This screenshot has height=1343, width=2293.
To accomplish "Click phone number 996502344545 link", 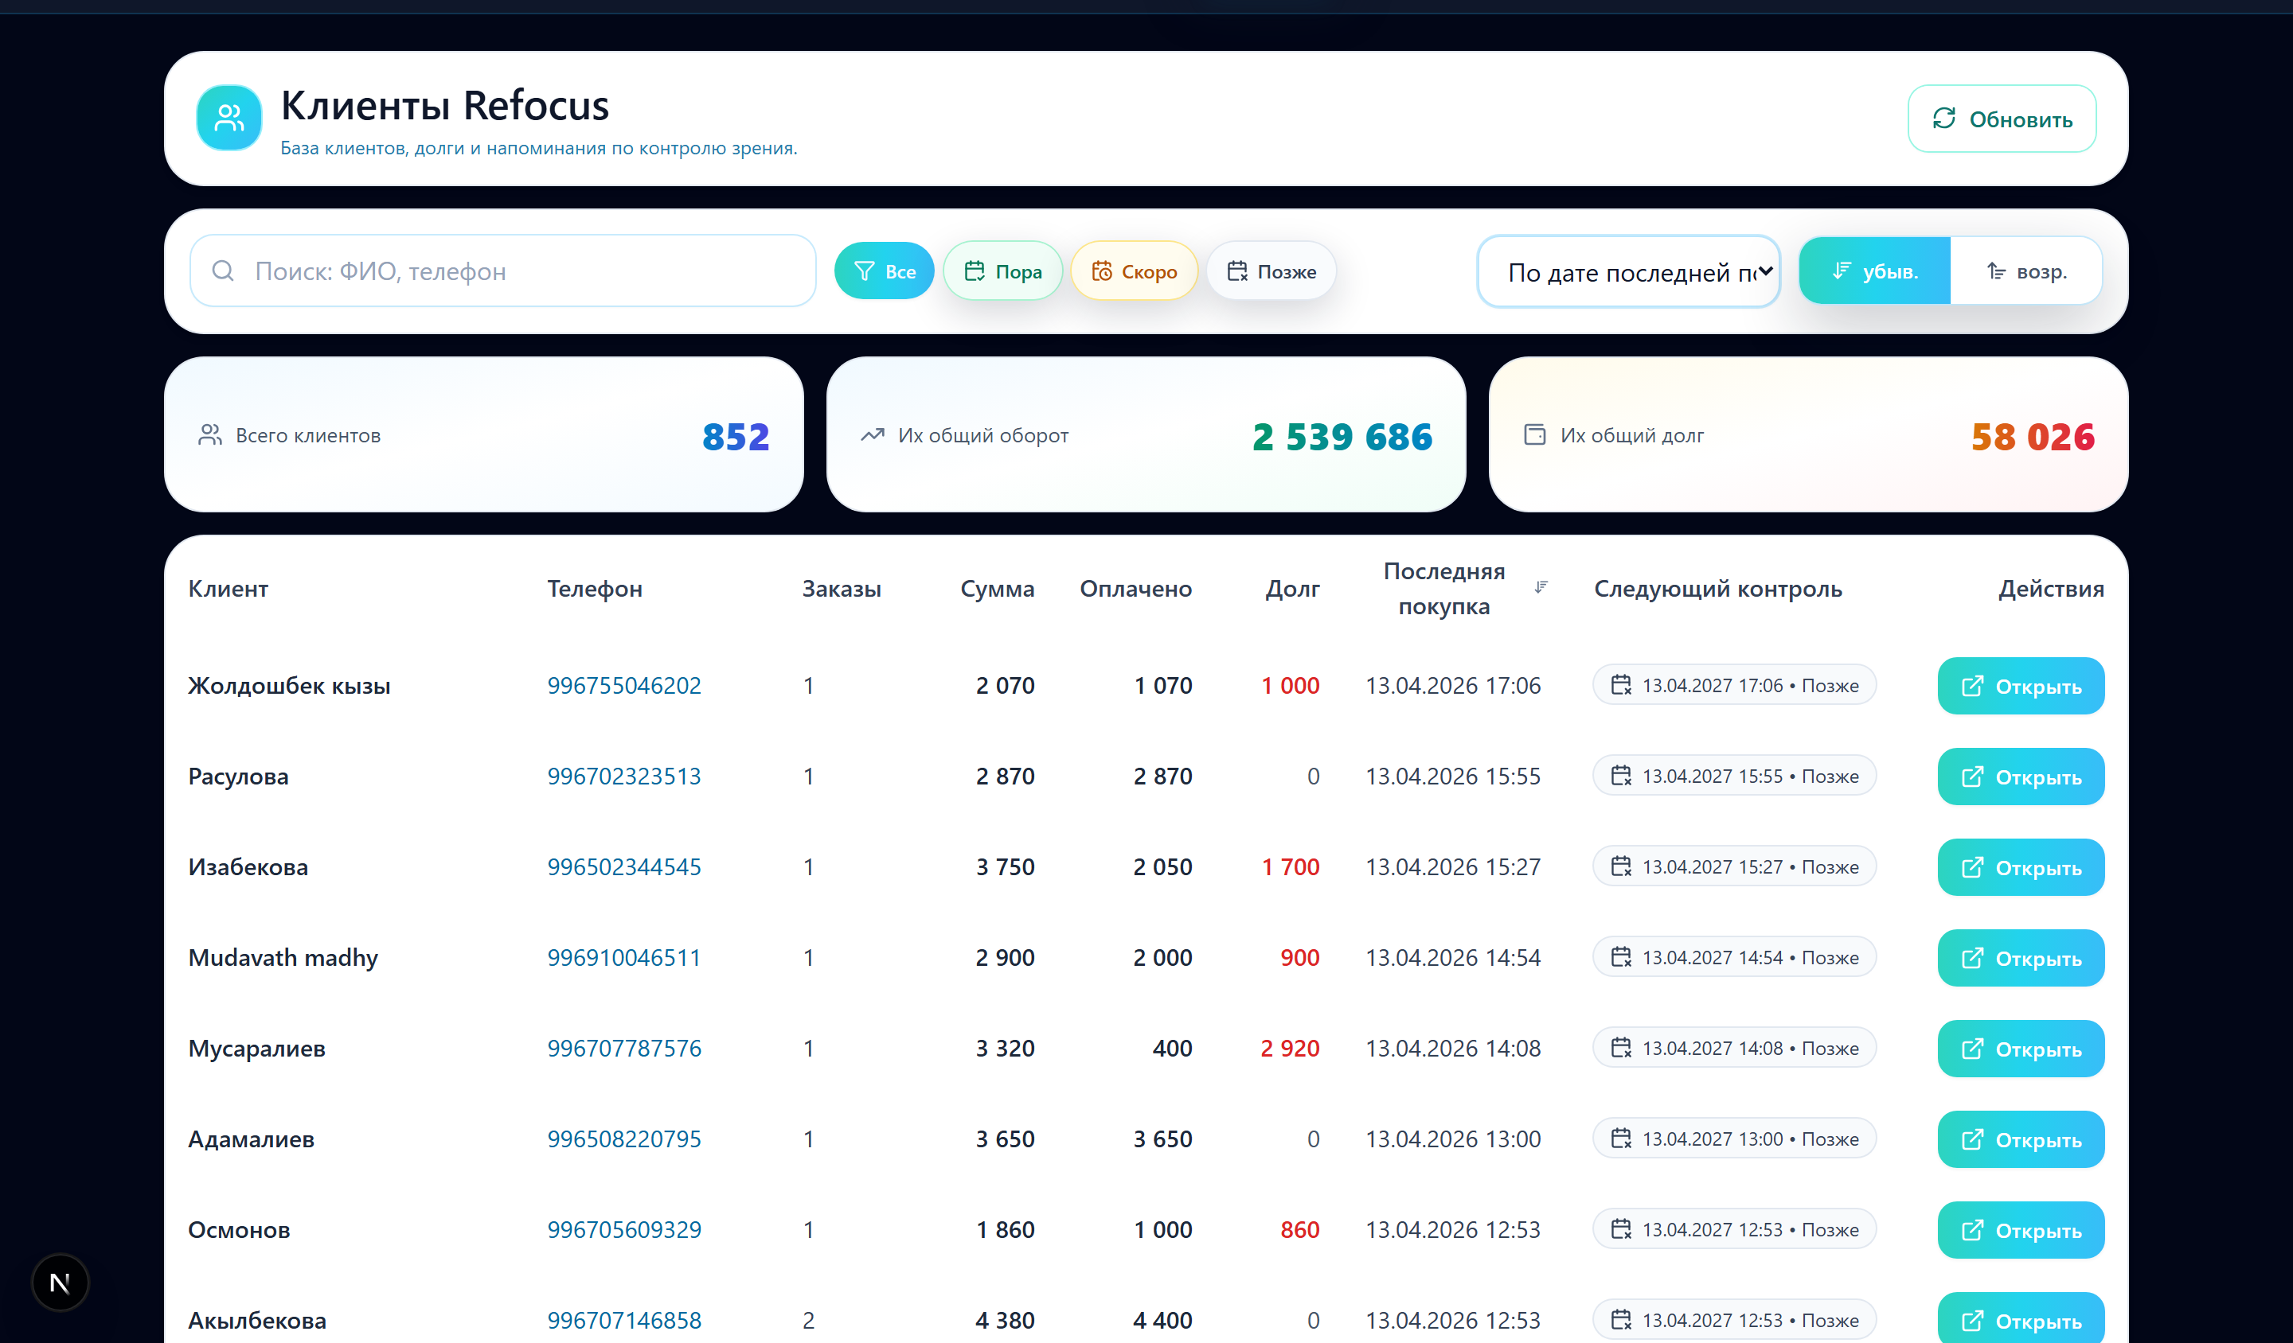I will click(624, 866).
